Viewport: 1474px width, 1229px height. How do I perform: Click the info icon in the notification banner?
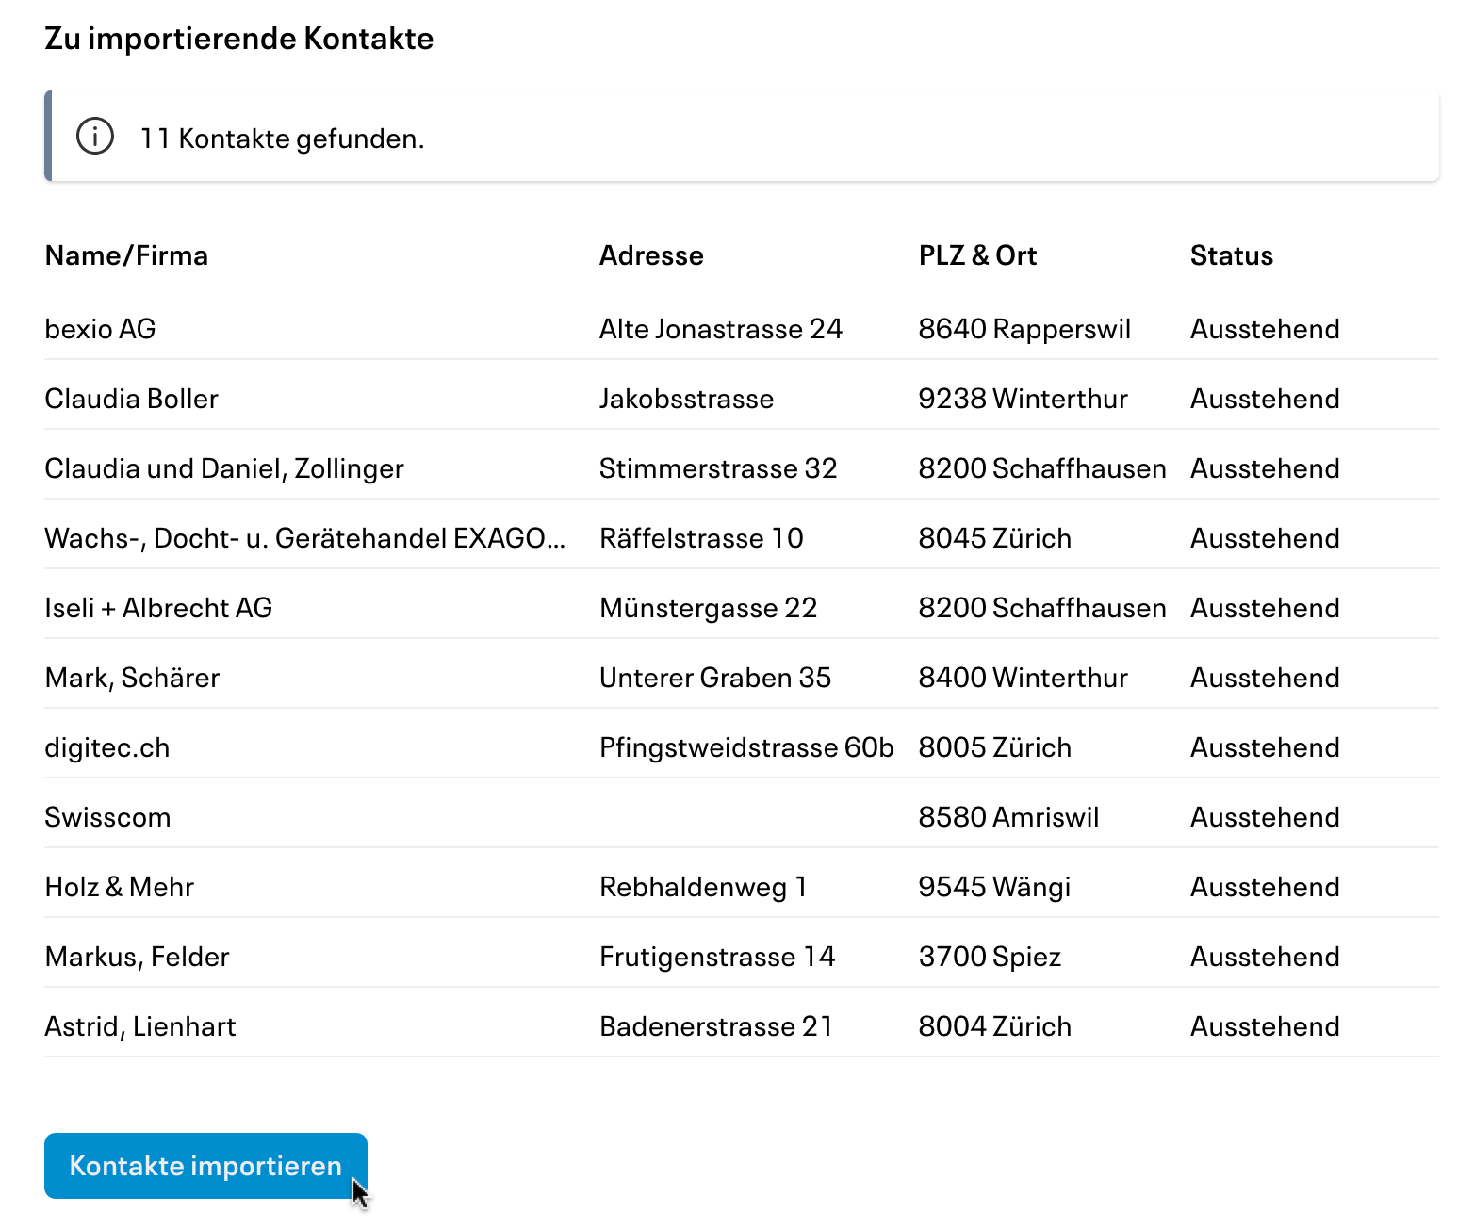coord(93,137)
